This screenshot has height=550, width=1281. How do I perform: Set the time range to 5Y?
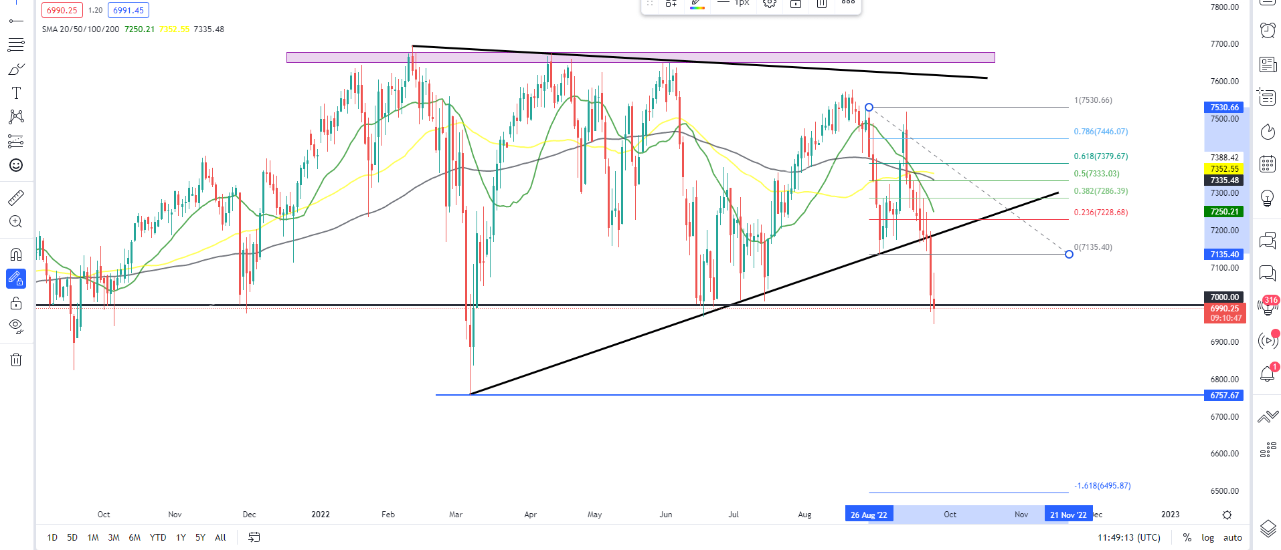pyautogui.click(x=200, y=537)
